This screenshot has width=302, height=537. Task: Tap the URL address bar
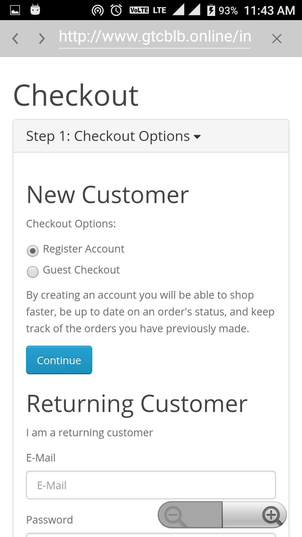point(154,37)
